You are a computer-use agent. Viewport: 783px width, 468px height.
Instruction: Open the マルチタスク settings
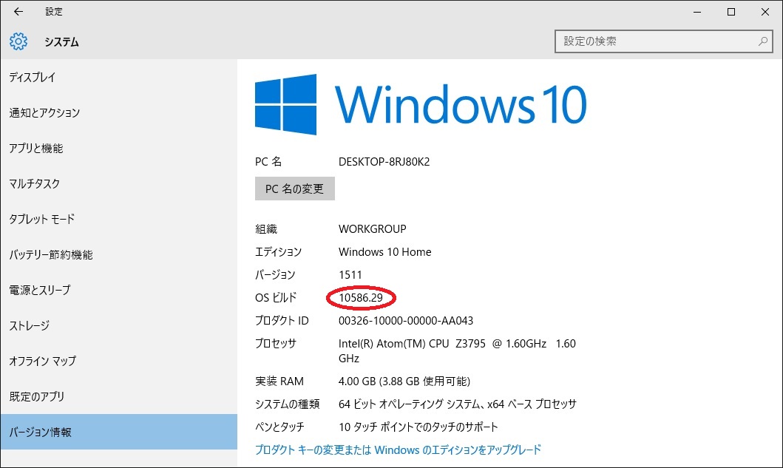click(x=35, y=184)
